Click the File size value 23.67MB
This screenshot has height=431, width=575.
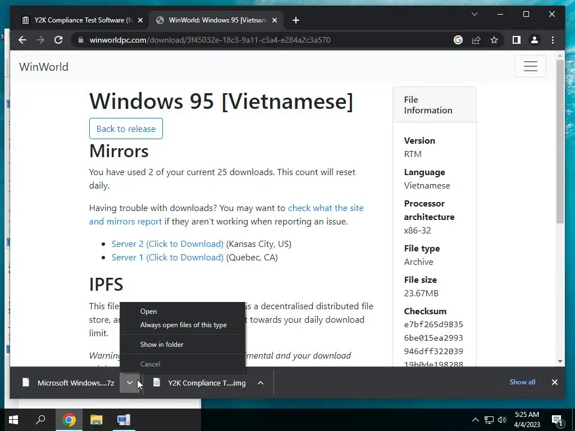pyautogui.click(x=421, y=293)
